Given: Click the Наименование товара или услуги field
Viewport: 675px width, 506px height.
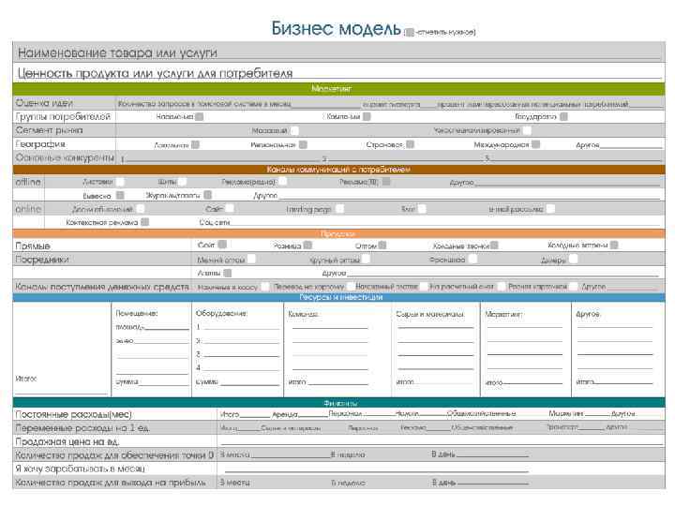Looking at the screenshot, I should pyautogui.click(x=338, y=52).
